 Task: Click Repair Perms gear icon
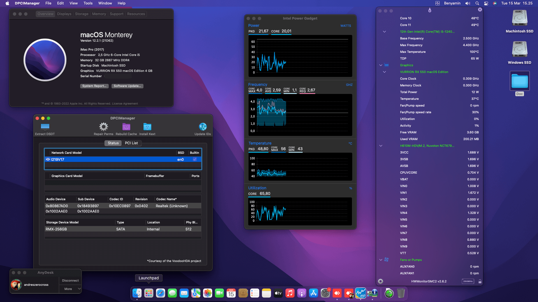click(103, 127)
